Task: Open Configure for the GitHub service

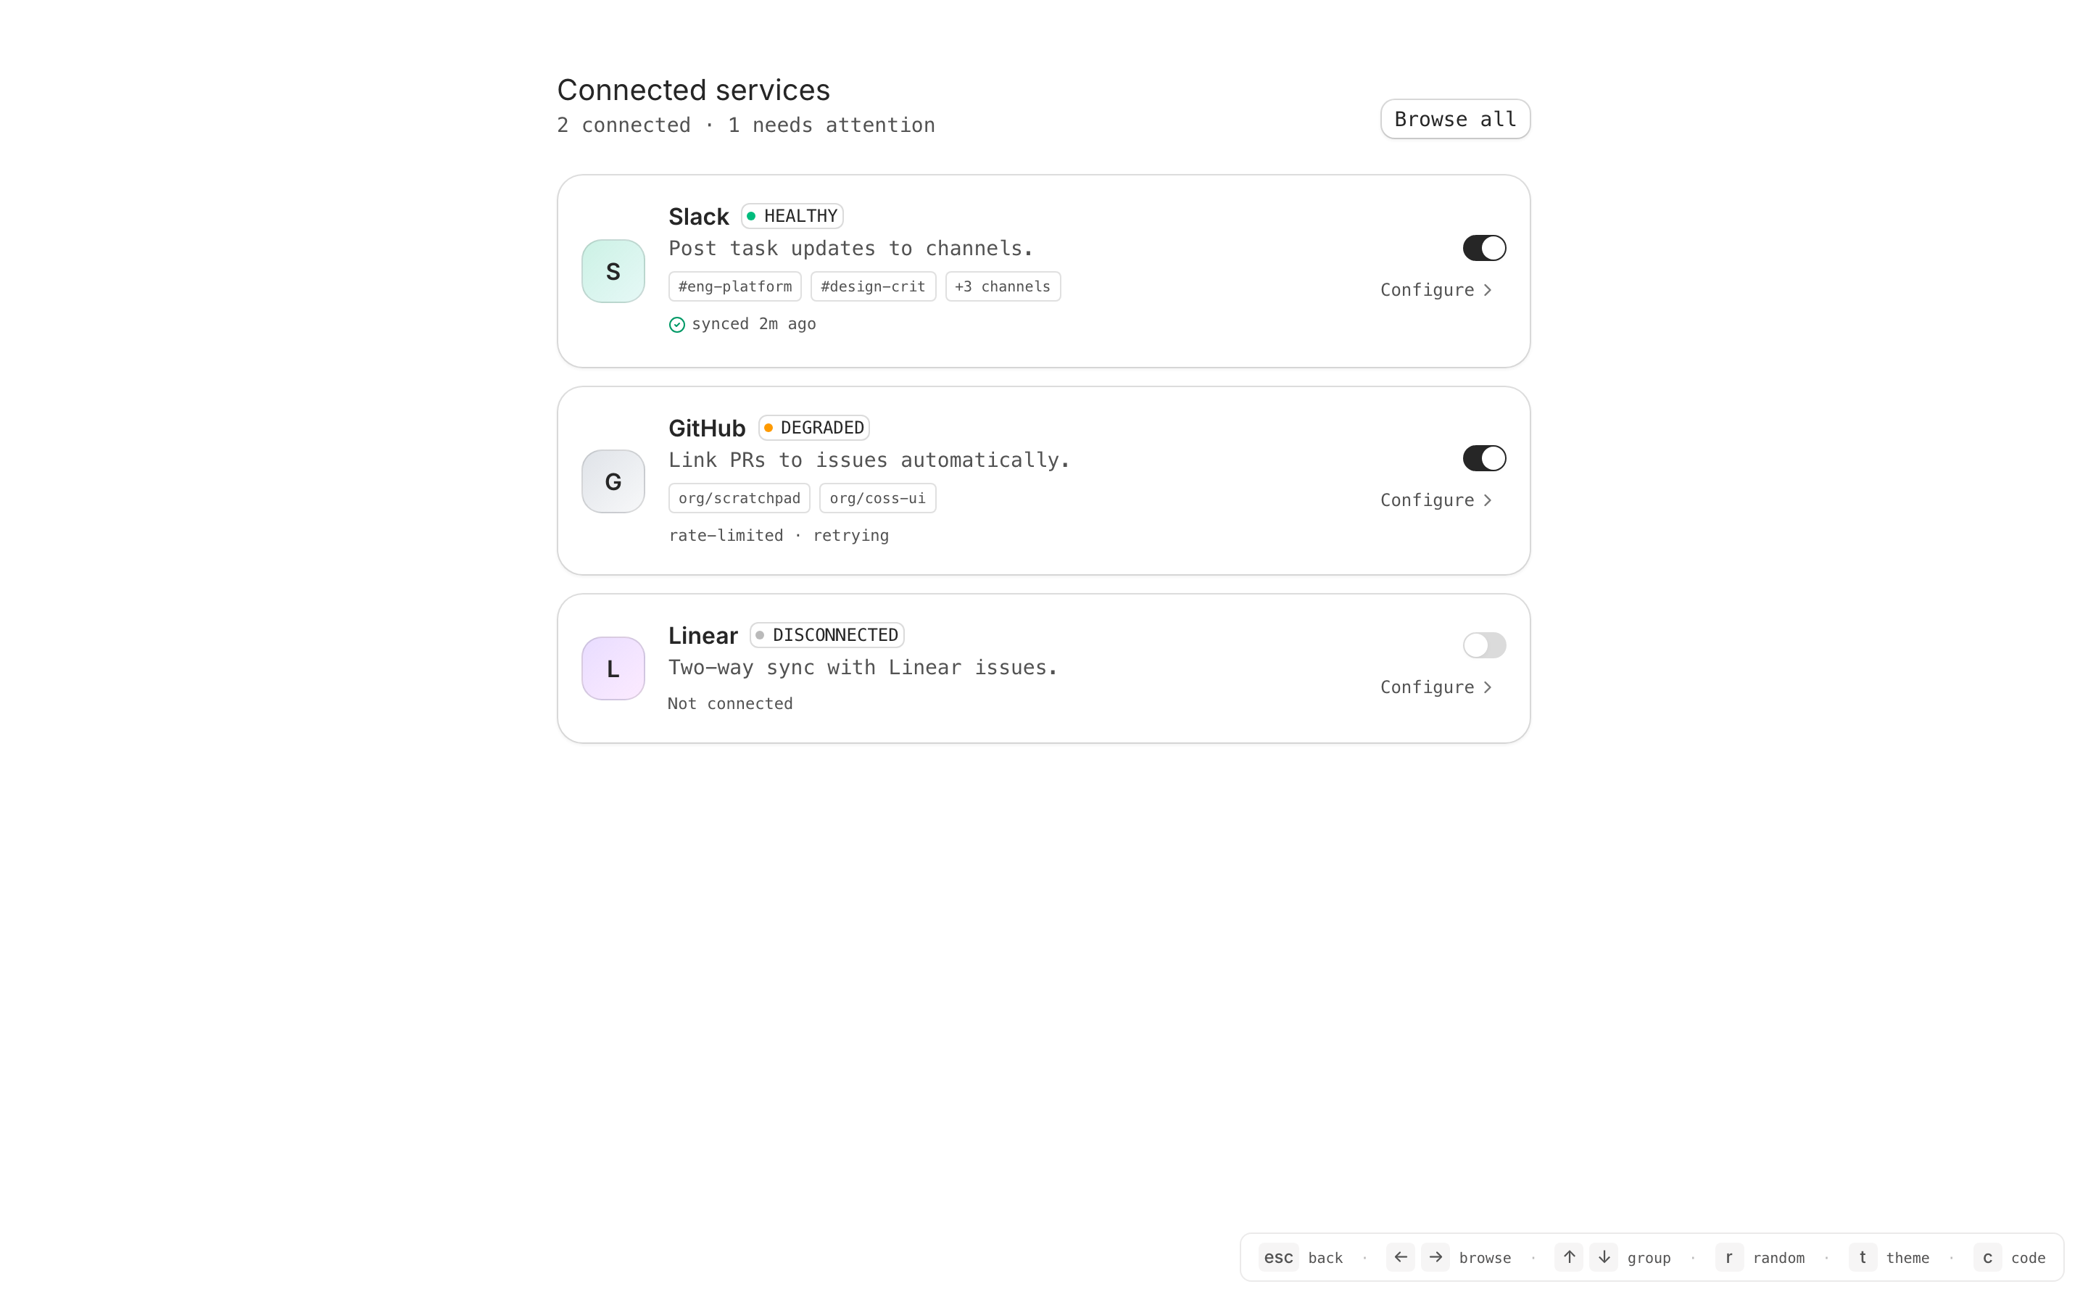Action: pyautogui.click(x=1435, y=500)
